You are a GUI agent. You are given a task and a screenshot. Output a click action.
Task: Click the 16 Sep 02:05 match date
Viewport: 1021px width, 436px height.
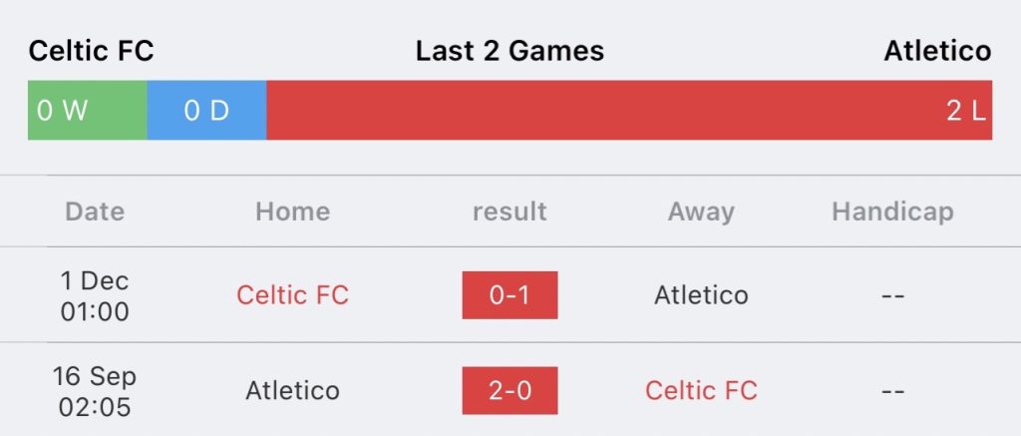point(95,391)
